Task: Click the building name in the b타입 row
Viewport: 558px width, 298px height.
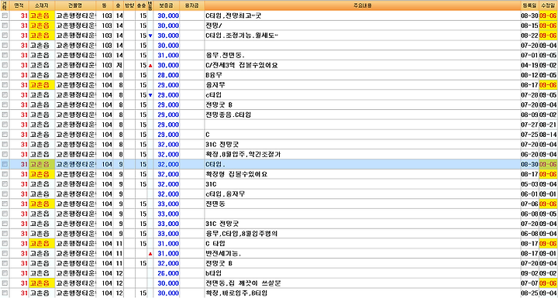Action: point(76,273)
